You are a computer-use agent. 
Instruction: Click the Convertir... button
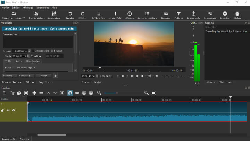pyautogui.click(x=26, y=75)
